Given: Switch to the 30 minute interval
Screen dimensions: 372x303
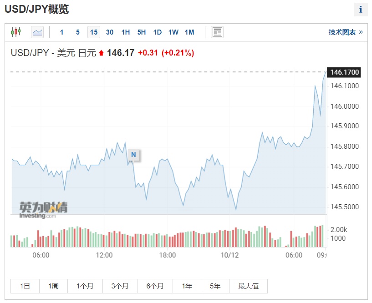Looking at the screenshot, I should pyautogui.click(x=110, y=32).
